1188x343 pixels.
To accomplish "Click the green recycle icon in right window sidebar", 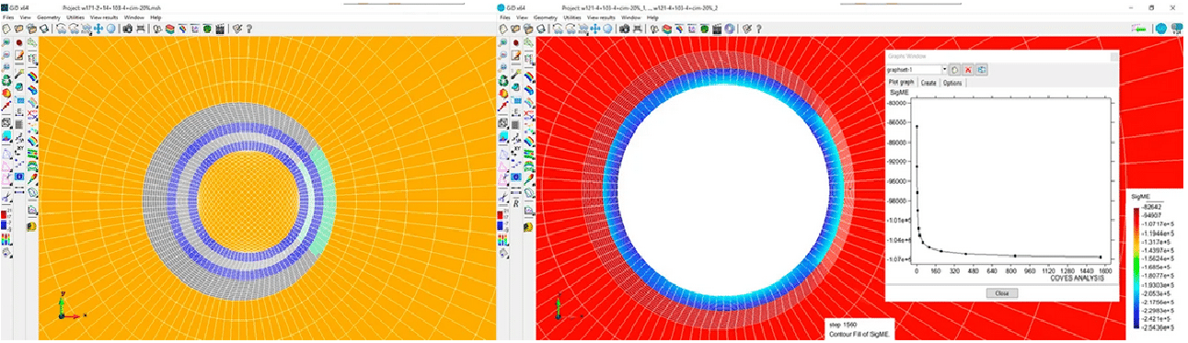I will click(x=502, y=80).
